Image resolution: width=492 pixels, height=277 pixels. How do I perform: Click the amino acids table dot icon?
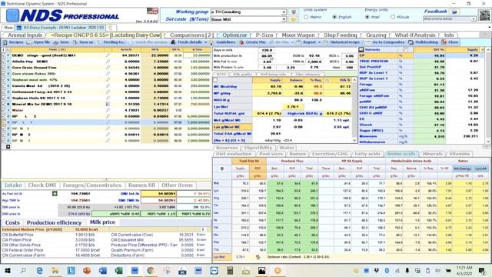222,169
